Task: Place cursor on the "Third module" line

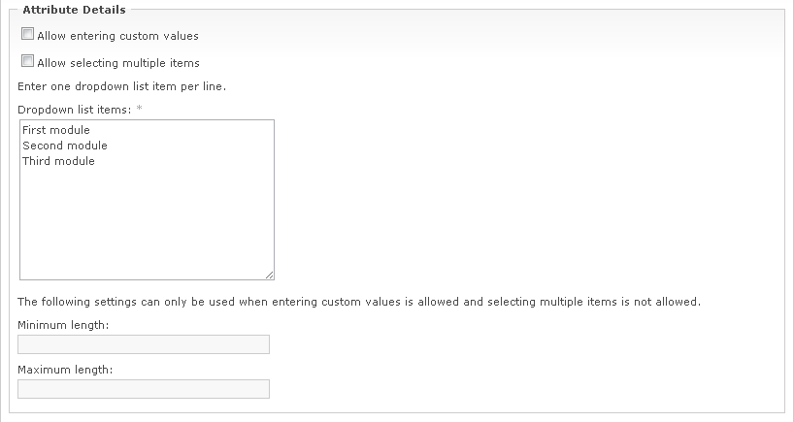Action: [x=59, y=161]
